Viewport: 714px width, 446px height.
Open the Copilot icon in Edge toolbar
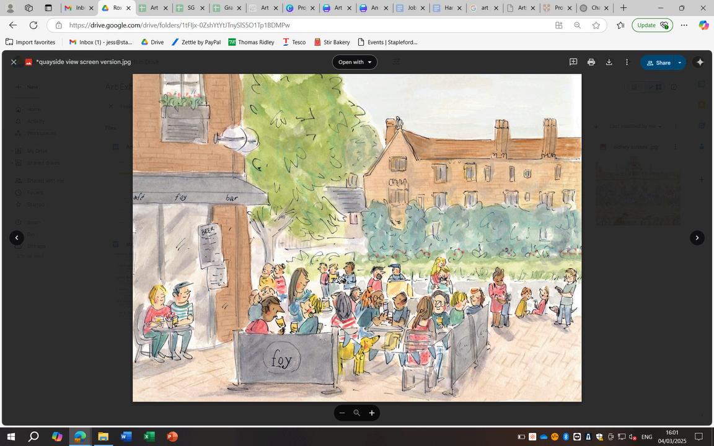[703, 25]
